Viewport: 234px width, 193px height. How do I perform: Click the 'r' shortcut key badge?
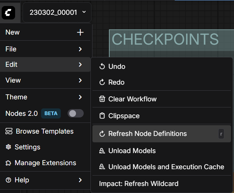click(x=221, y=134)
